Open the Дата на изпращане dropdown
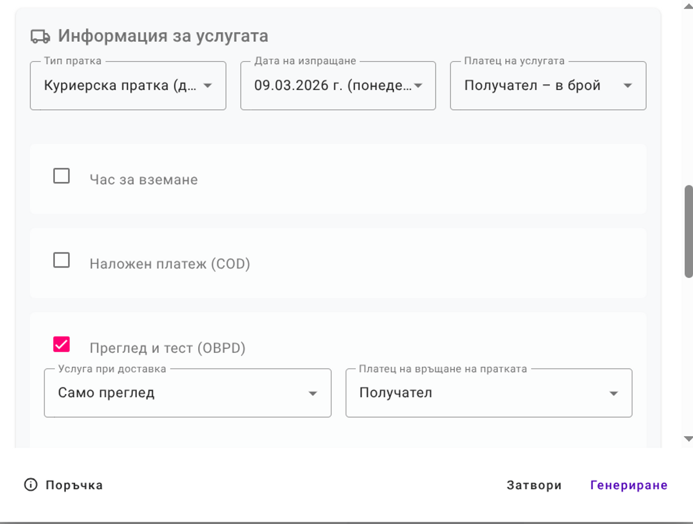 [338, 86]
